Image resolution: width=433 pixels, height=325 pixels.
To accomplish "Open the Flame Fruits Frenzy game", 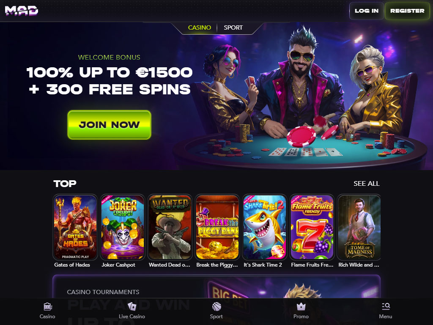I will [312, 227].
